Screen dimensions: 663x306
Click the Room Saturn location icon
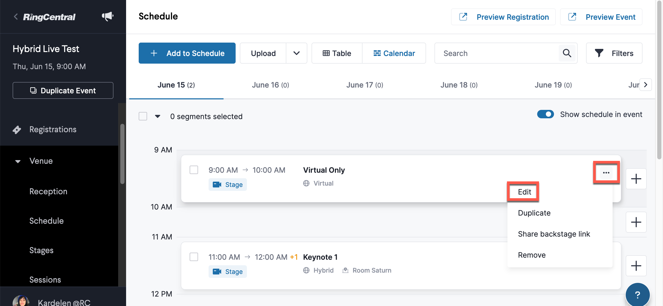tap(345, 270)
